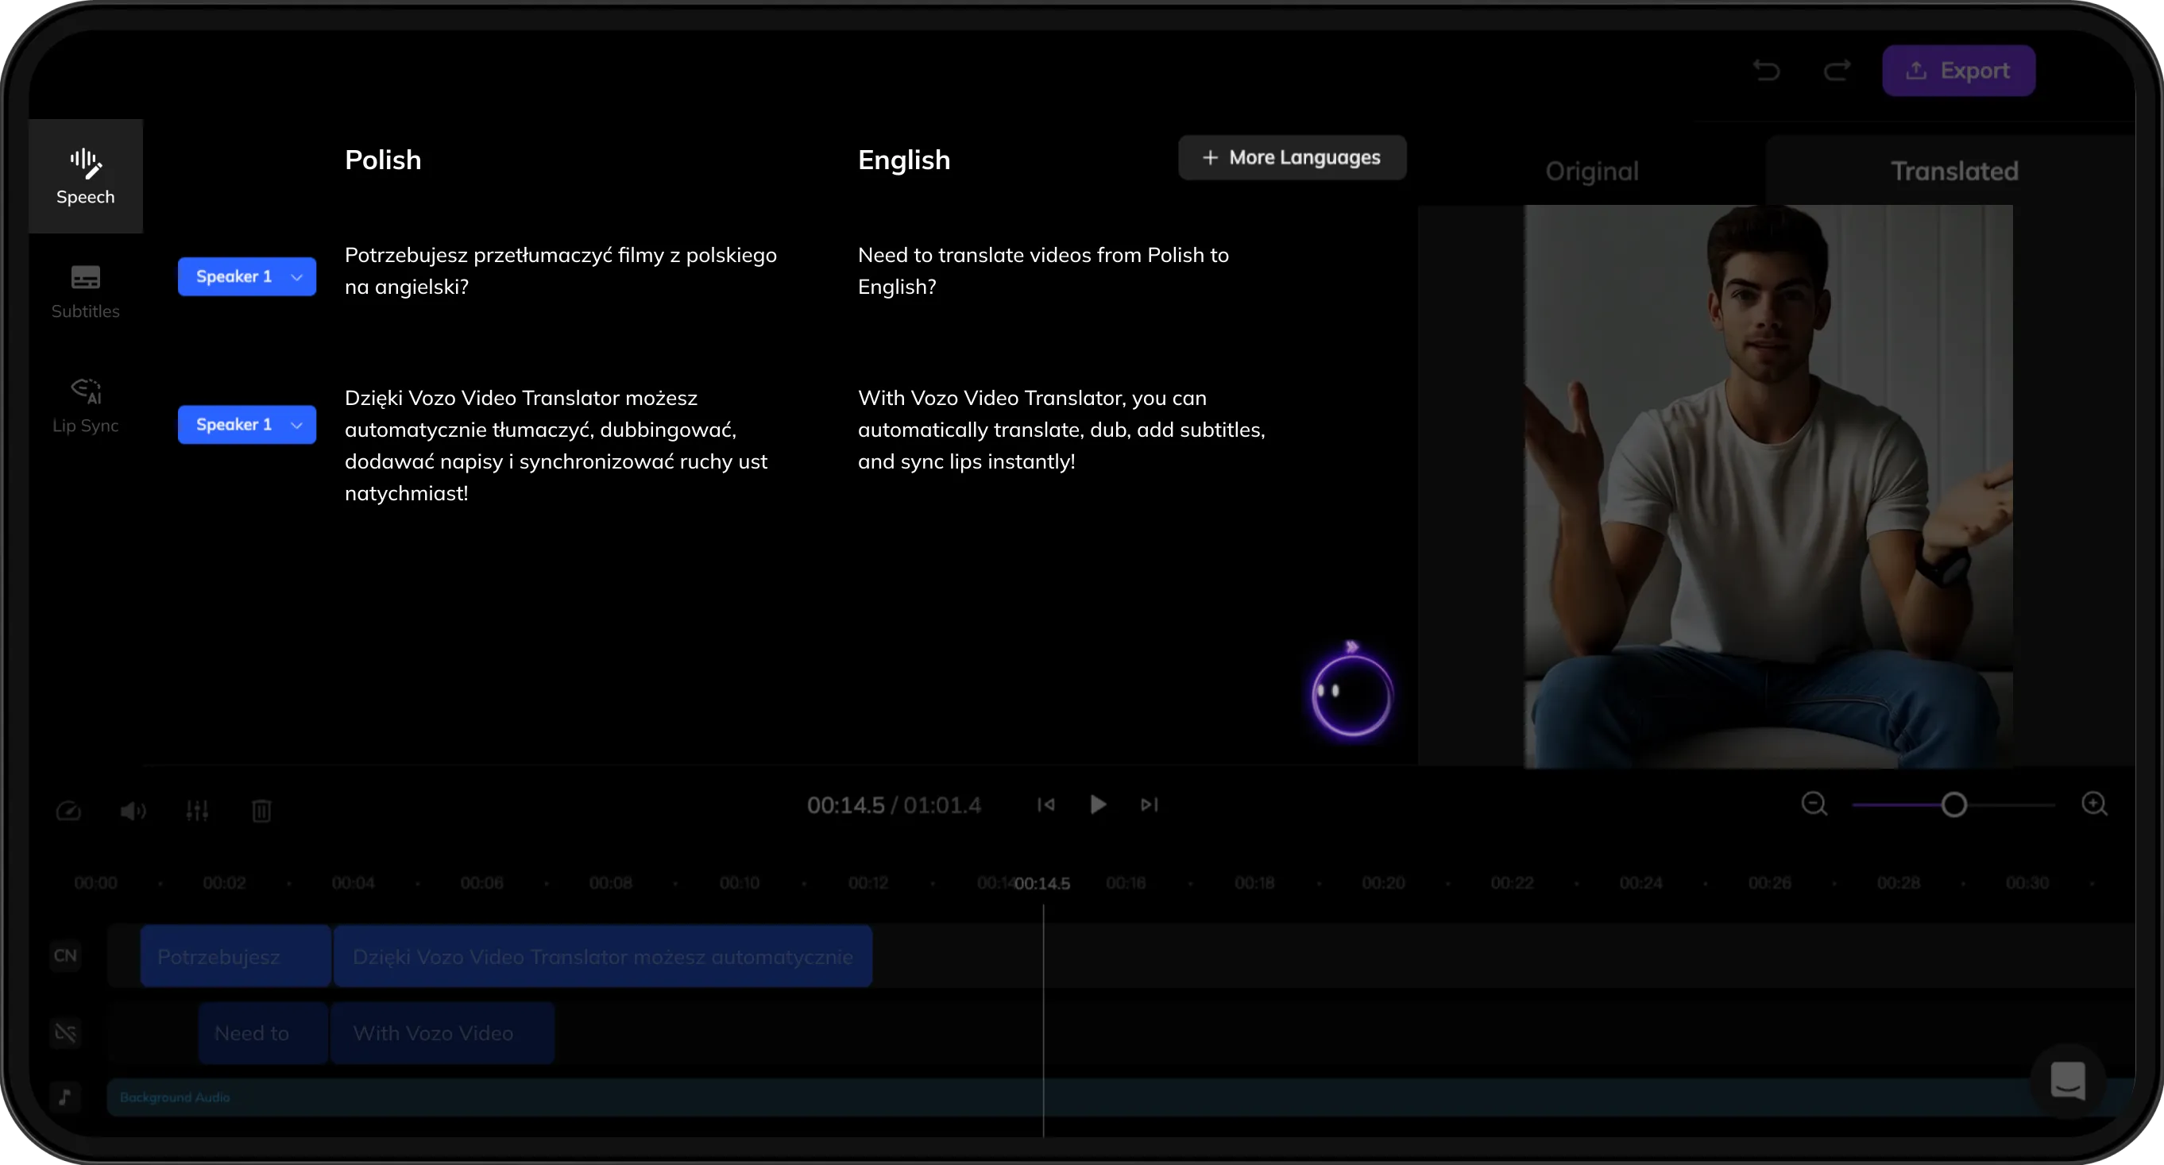Click the Polish column header

coord(383,160)
